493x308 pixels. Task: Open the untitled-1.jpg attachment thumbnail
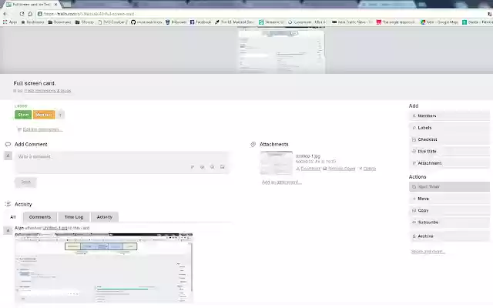[x=276, y=162]
